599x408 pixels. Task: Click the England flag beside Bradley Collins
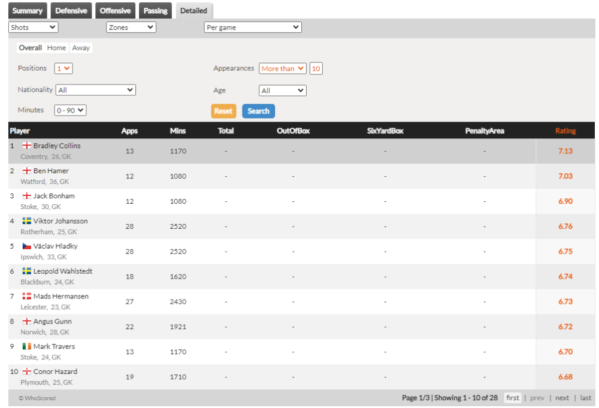coord(26,146)
